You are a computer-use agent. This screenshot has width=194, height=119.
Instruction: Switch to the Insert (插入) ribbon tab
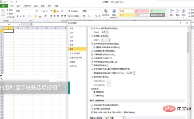[x=18, y=6]
